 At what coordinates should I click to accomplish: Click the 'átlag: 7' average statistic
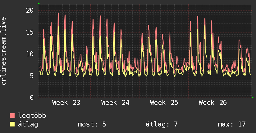(x=162, y=124)
